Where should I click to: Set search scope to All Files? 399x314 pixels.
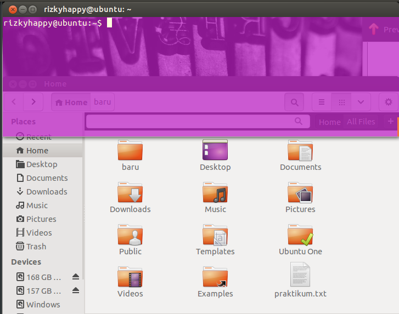tap(361, 122)
